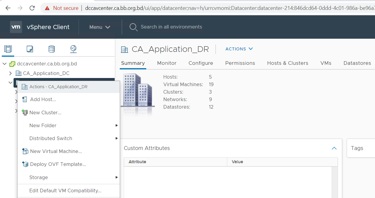Collapse the Custom Attributes panel
Screen dimensions: 375x198
click(x=334, y=148)
